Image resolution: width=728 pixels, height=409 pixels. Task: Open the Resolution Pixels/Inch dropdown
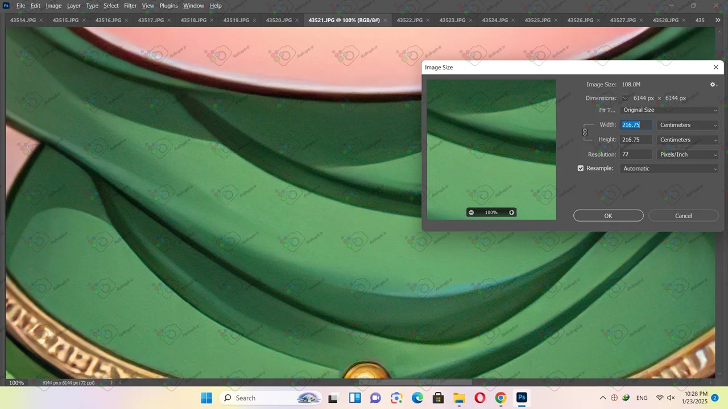(x=688, y=155)
